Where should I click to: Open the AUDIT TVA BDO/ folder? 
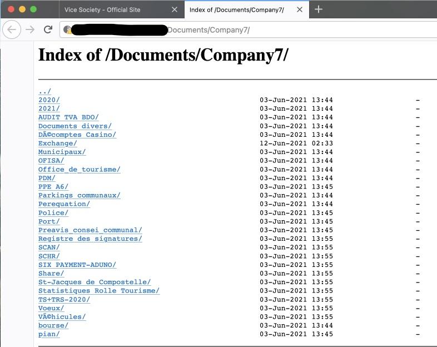coord(68,117)
